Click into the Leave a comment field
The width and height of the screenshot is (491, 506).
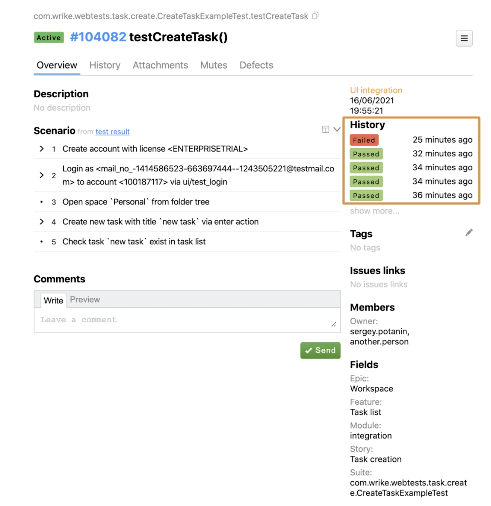(x=186, y=320)
